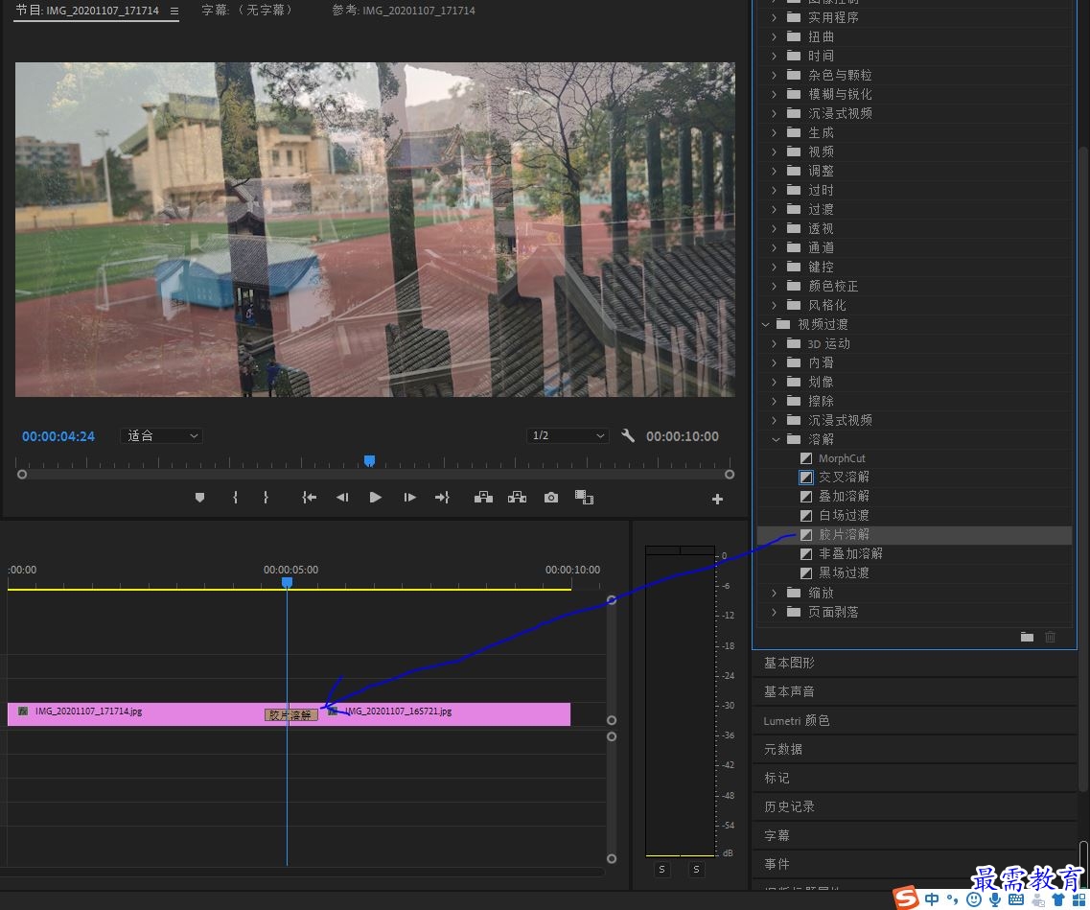Select the 白场过渡 transition
Viewport: 1090px width, 910px height.
tap(844, 515)
